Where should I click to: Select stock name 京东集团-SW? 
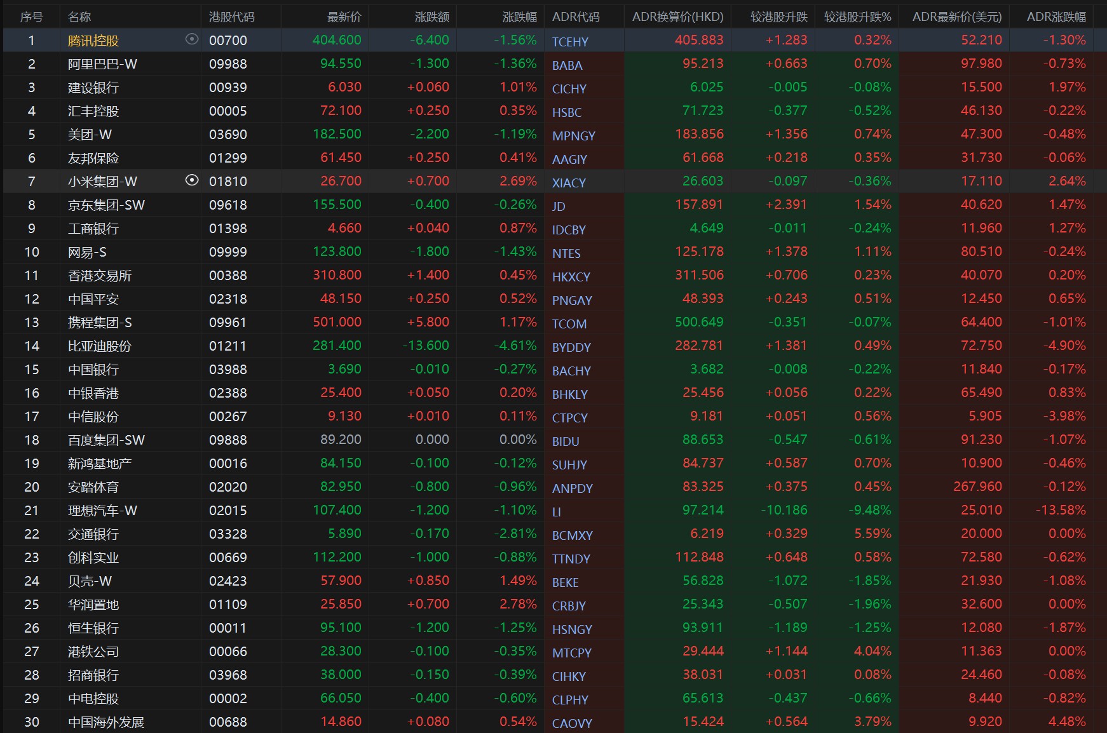106,205
